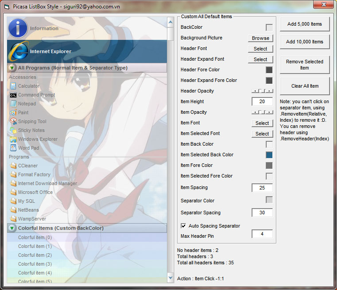
Task: Click the Calculator icon in Accessories
Action: [x=13, y=86]
